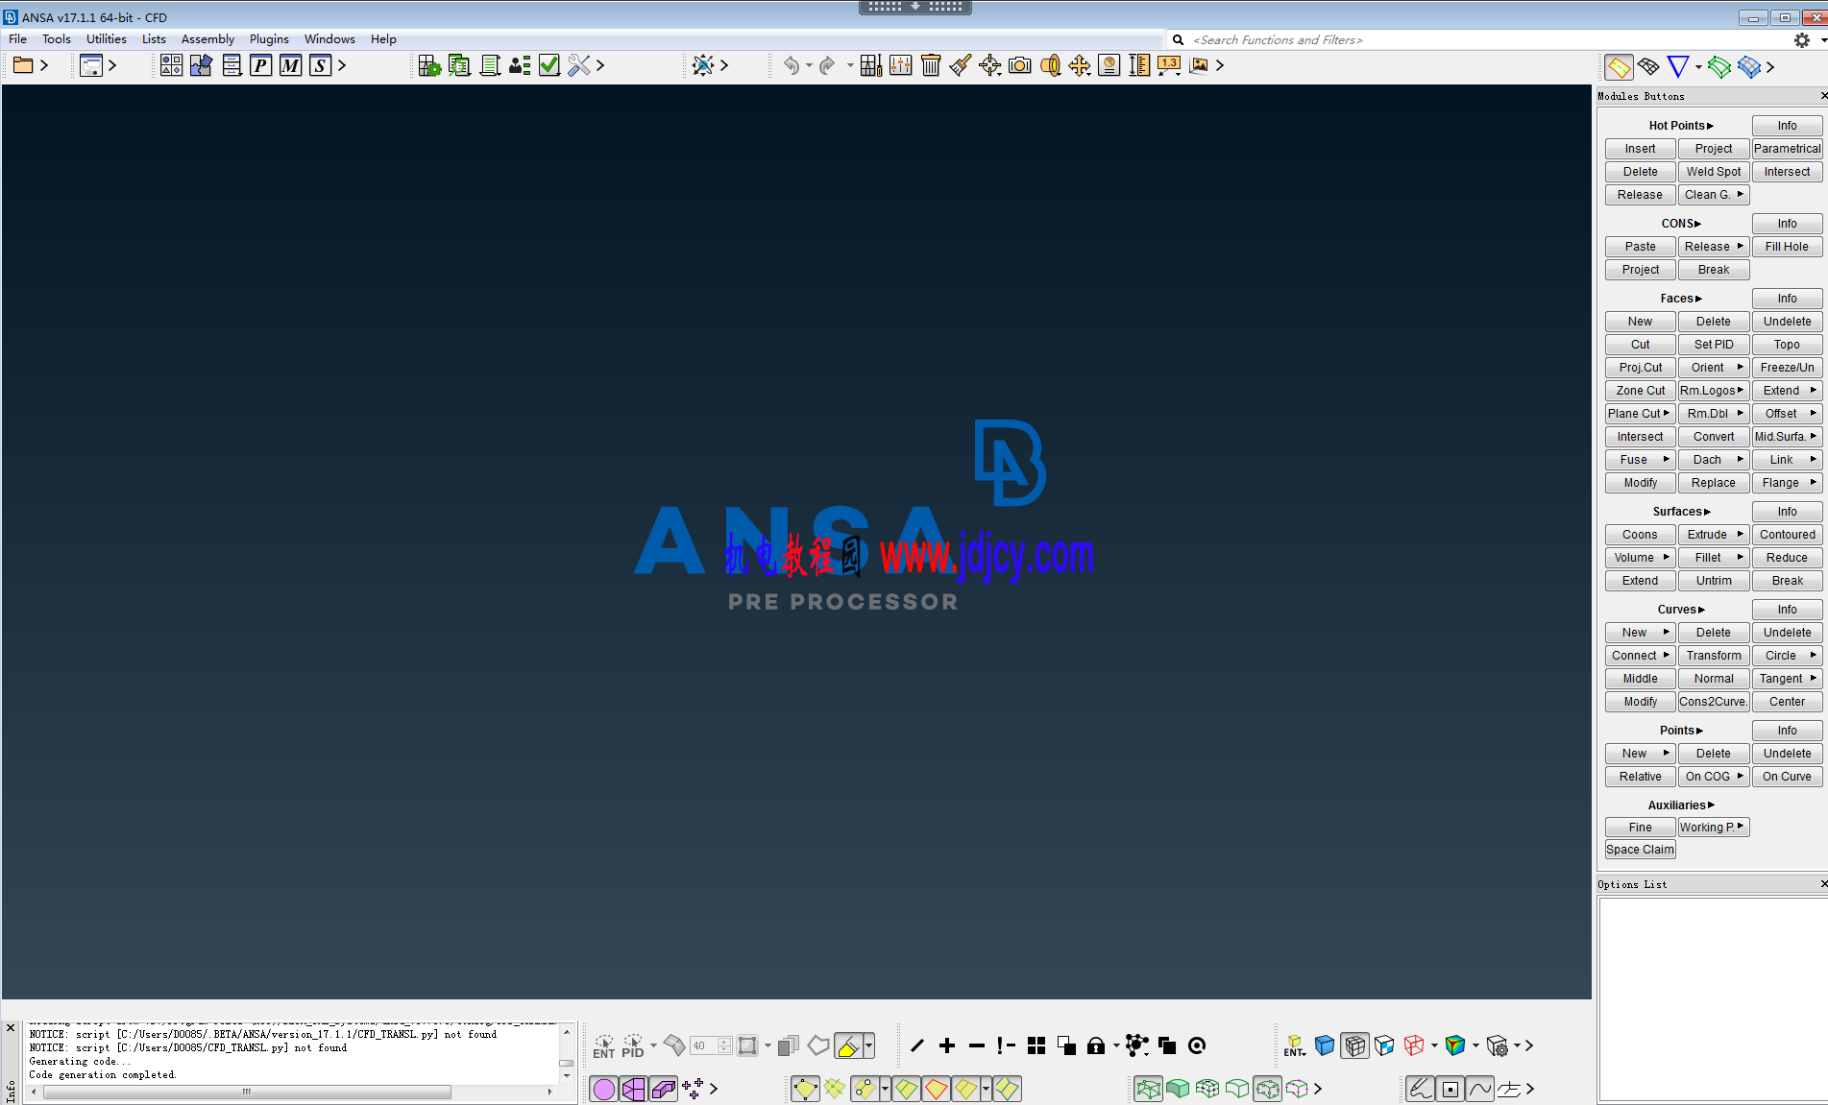Expand the Hot Points function group arrow
The width and height of the screenshot is (1828, 1105).
pos(1710,126)
